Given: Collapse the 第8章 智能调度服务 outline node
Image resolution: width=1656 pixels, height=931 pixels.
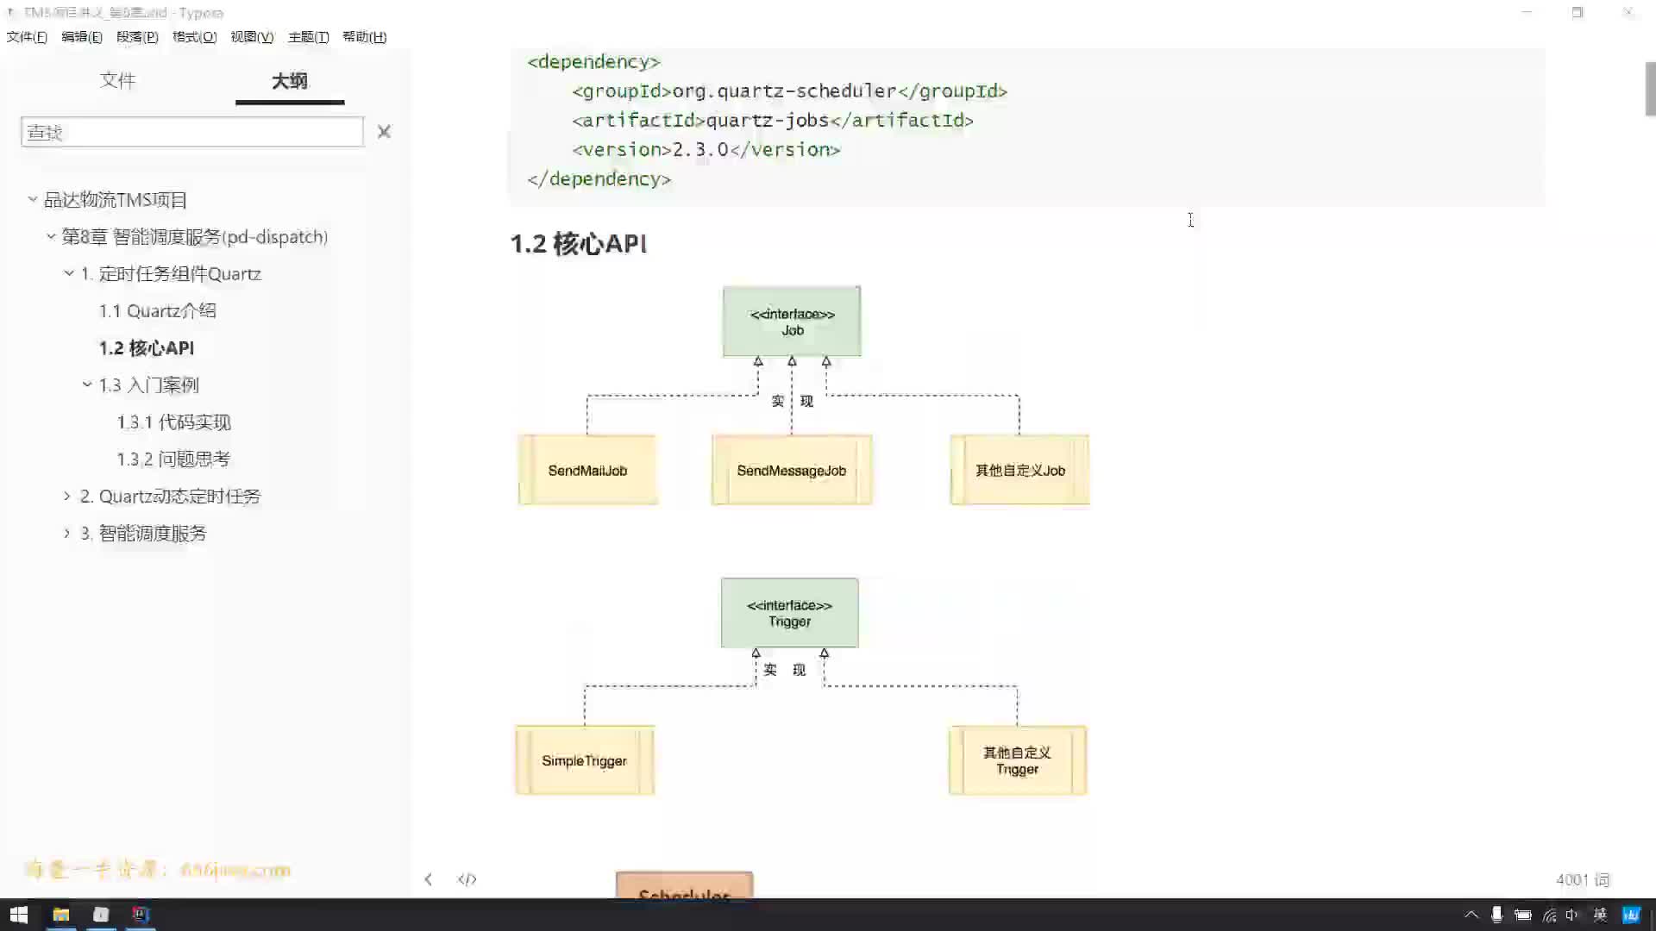Looking at the screenshot, I should [x=51, y=236].
